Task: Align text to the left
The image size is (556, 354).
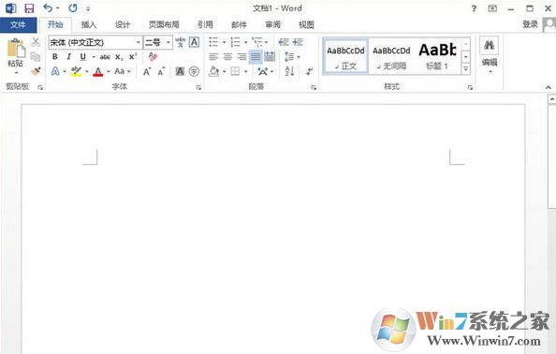Action: point(213,56)
